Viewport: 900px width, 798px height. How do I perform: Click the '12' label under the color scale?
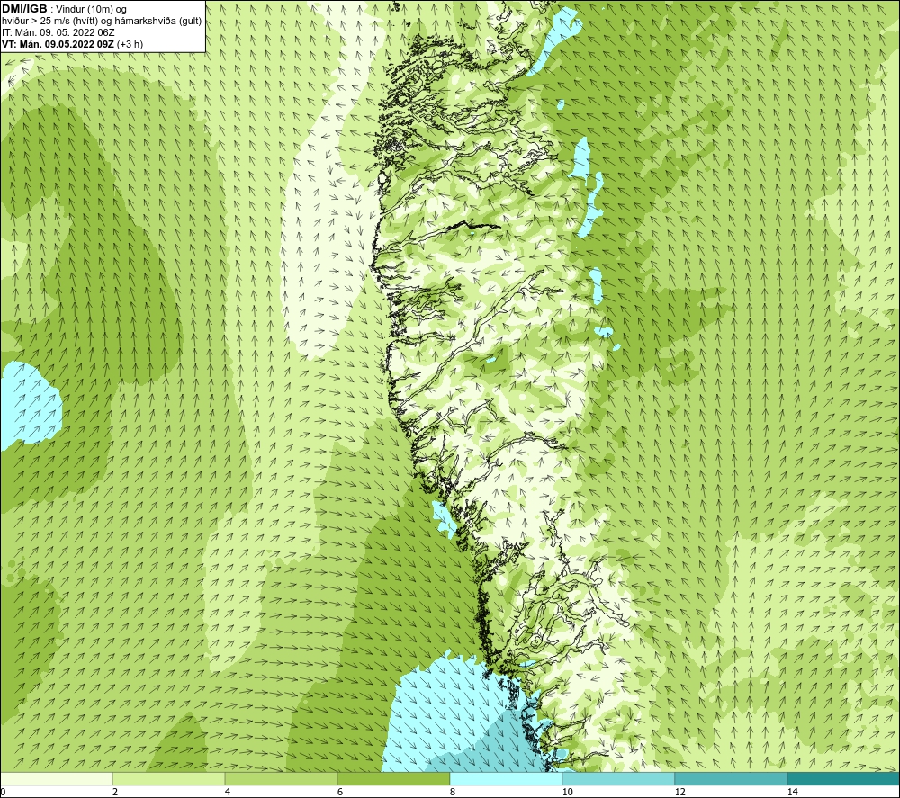tap(680, 792)
